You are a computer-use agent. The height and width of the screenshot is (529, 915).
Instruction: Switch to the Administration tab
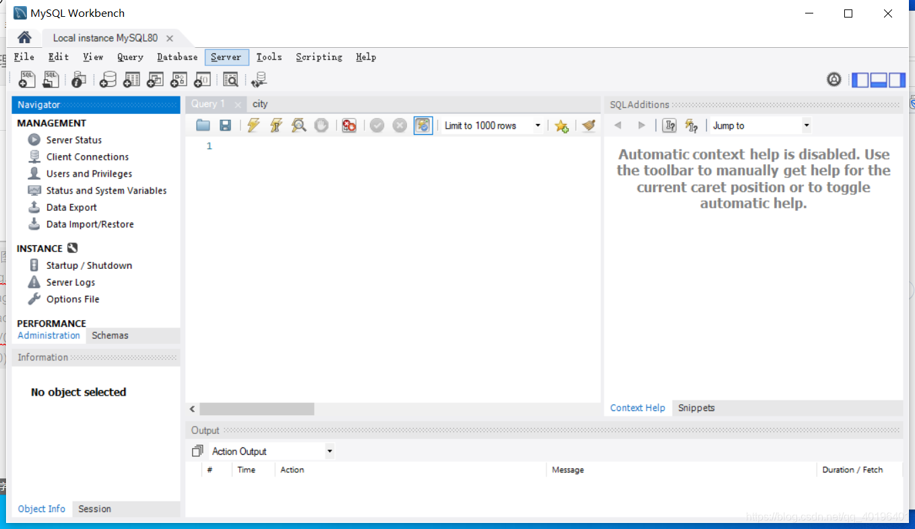click(49, 336)
